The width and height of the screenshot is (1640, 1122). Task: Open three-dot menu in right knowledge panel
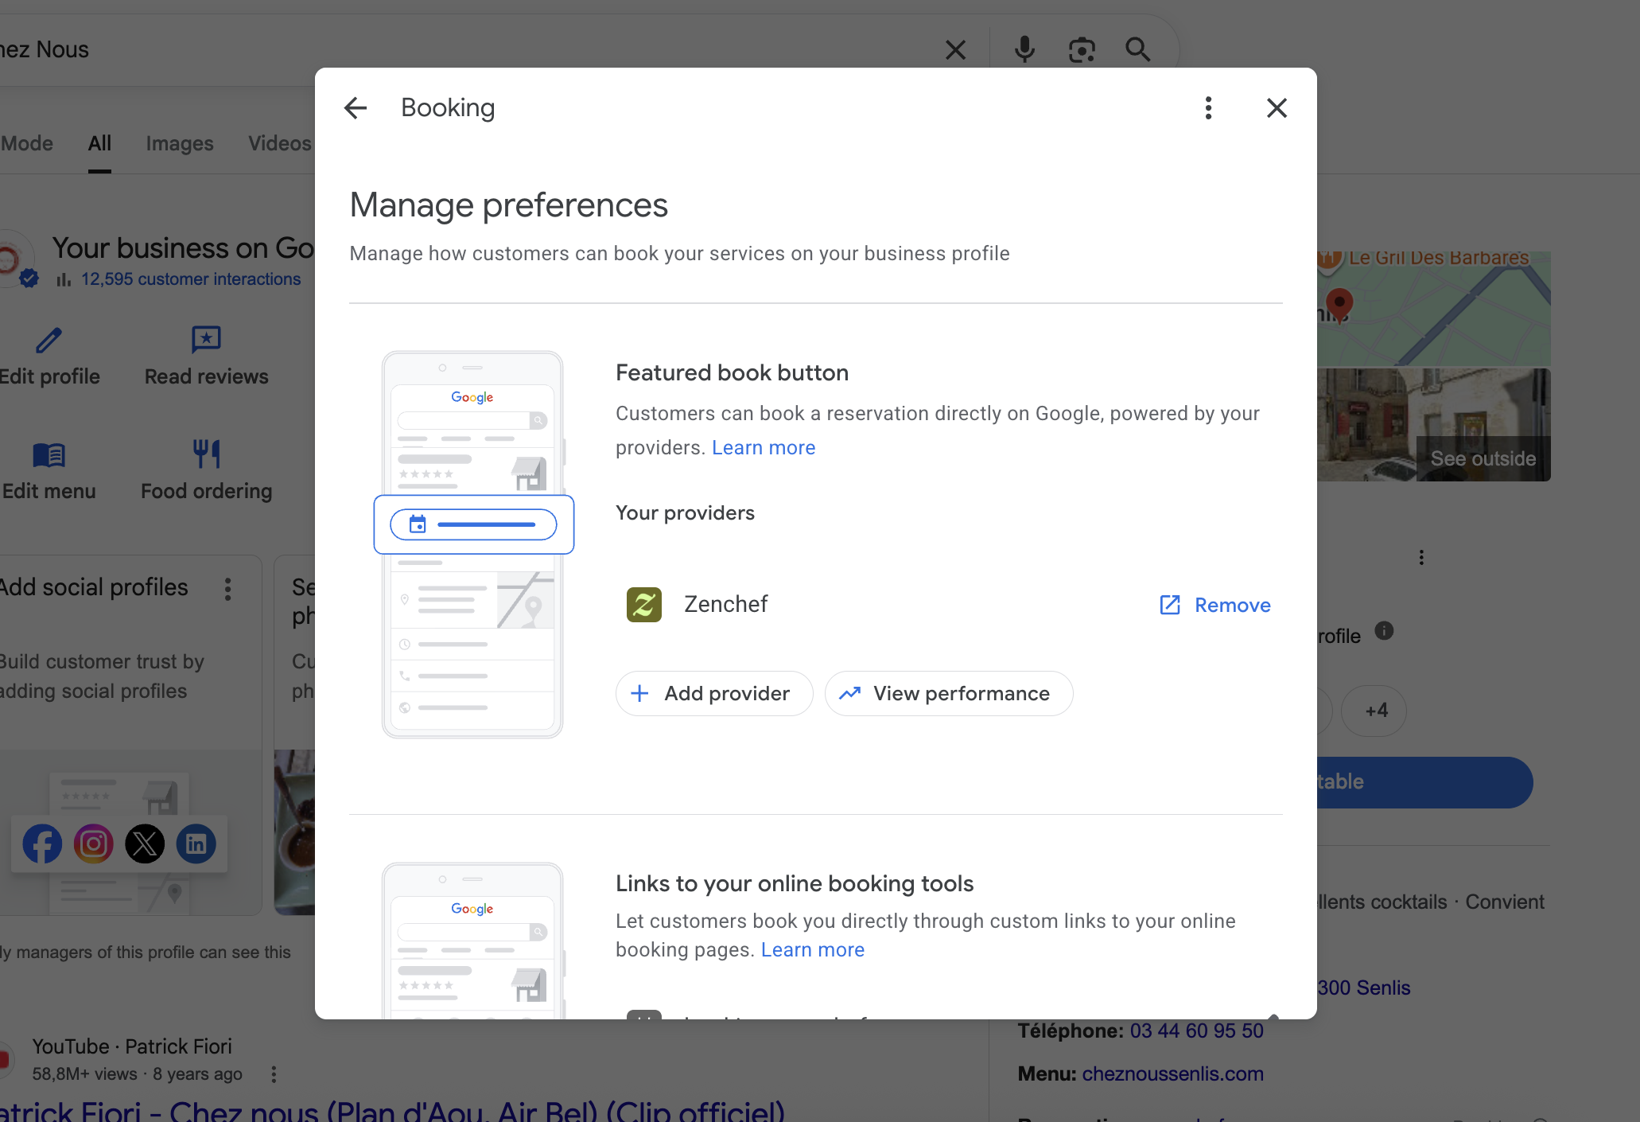1421,557
